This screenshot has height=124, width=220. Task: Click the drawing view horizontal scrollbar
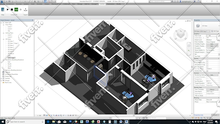click(134, 116)
